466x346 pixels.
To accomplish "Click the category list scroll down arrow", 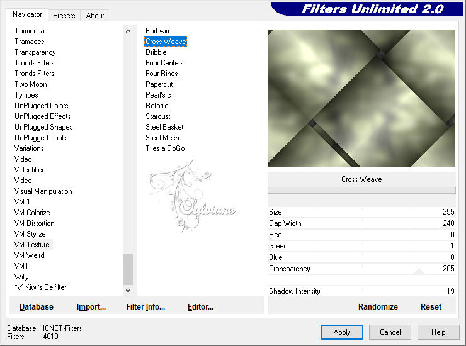I will [128, 291].
